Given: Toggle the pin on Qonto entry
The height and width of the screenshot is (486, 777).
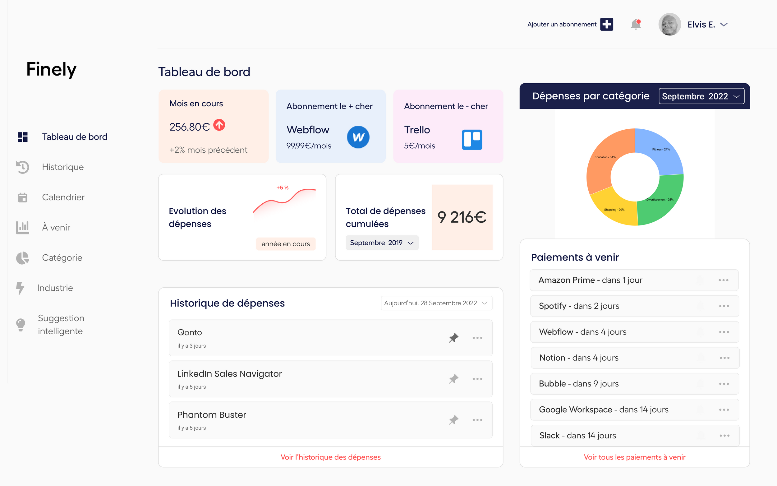Looking at the screenshot, I should (453, 338).
